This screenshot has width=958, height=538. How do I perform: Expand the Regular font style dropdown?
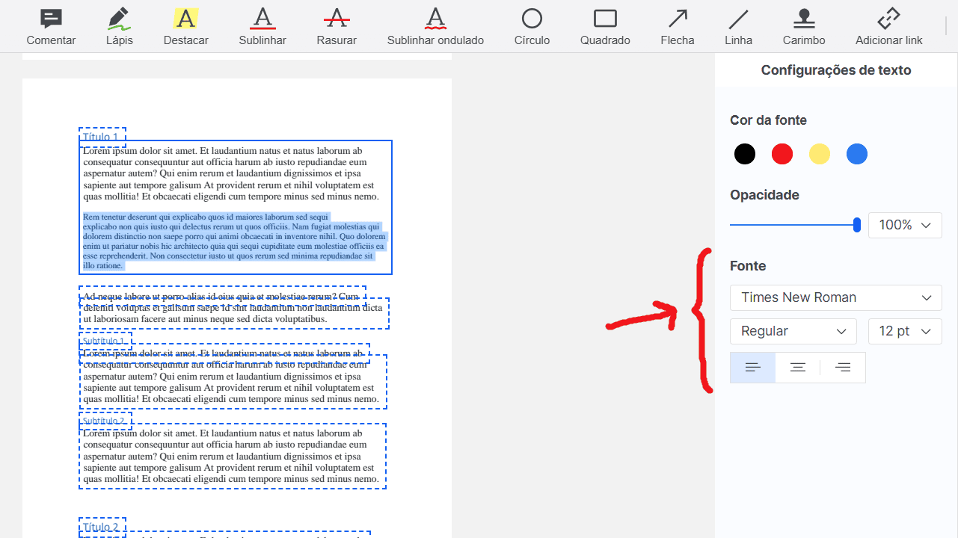tap(793, 331)
